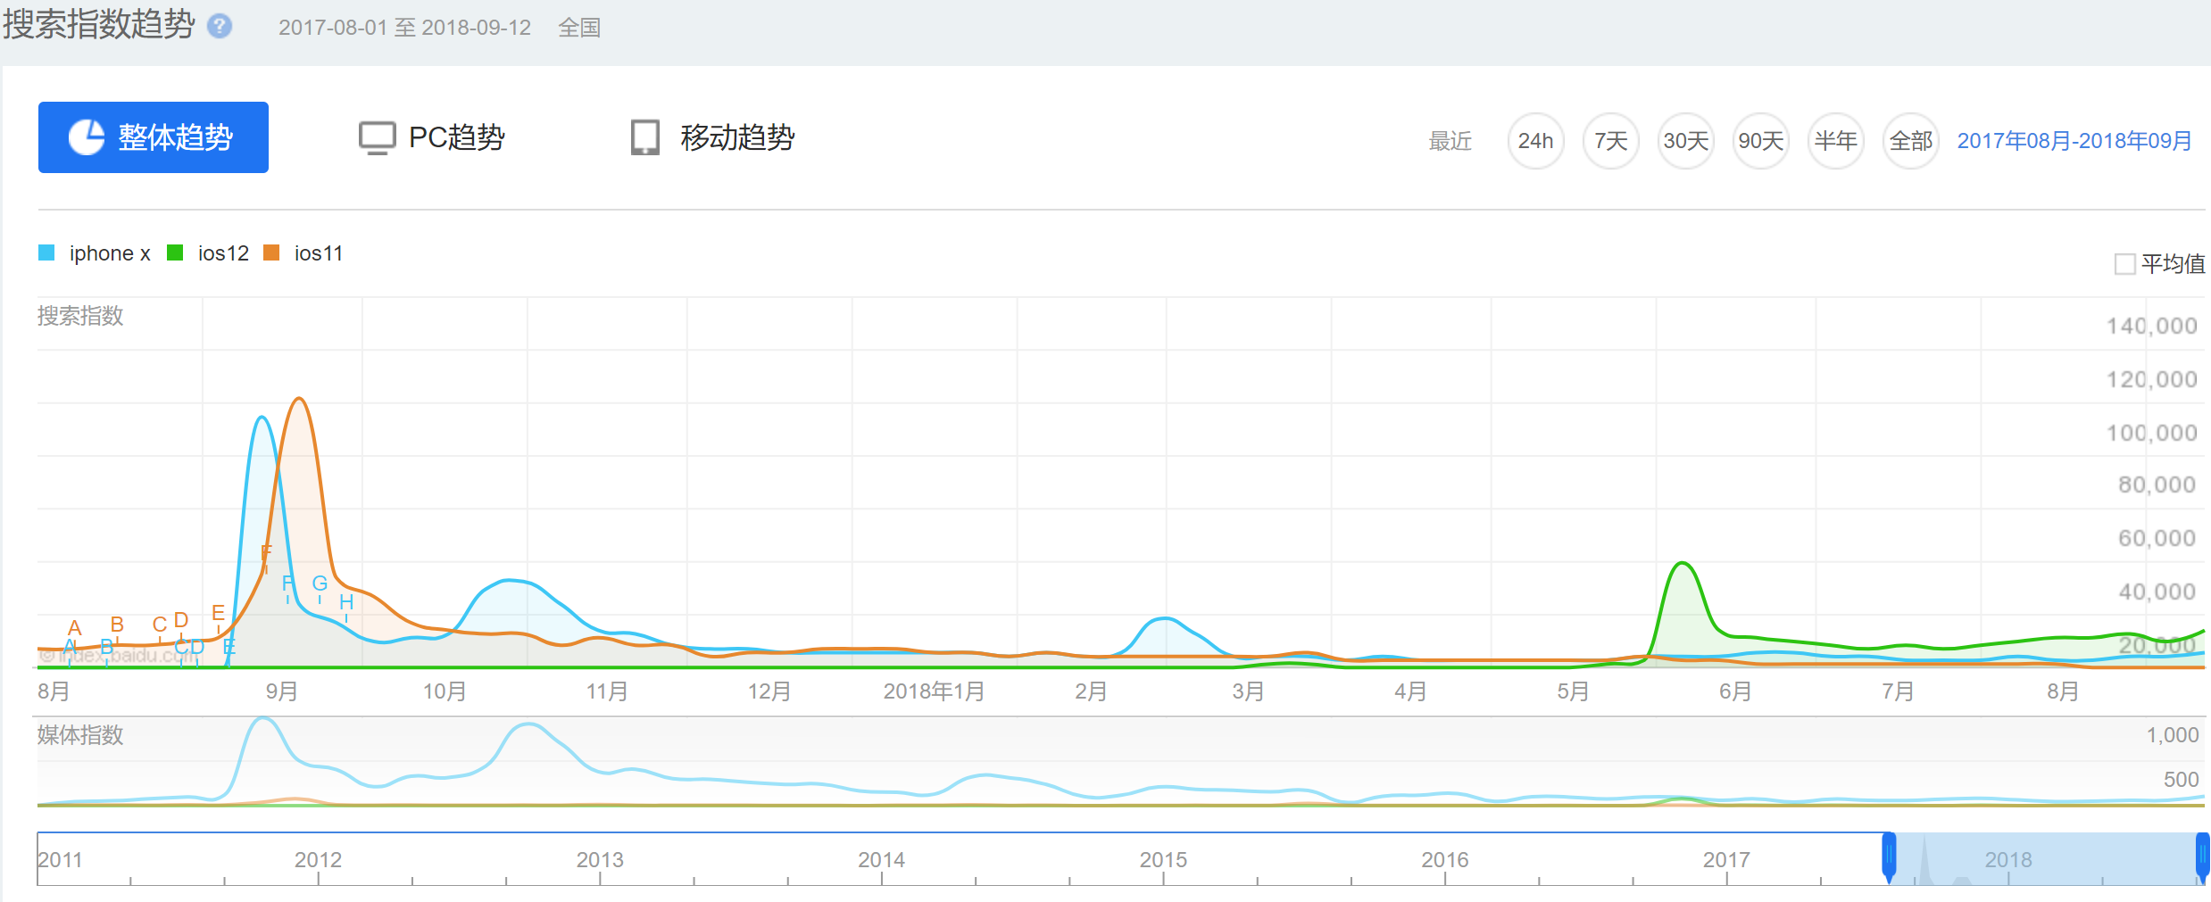Click orange news marker E

click(218, 614)
